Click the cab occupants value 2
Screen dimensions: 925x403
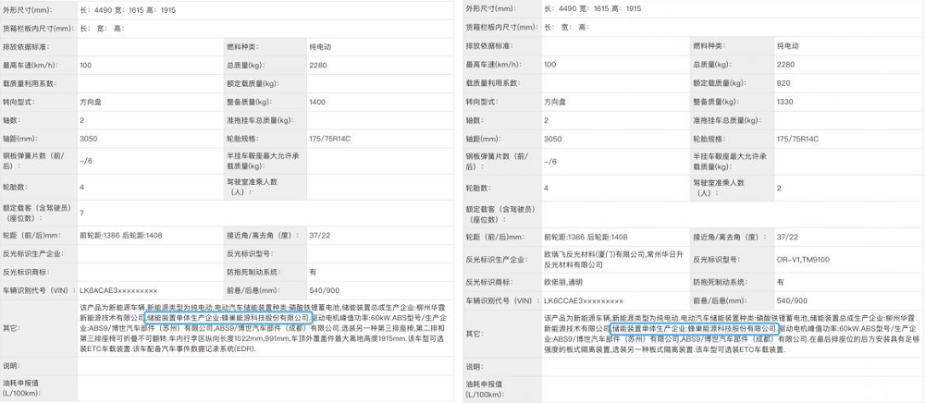[779, 188]
